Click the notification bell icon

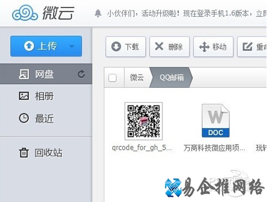(98, 13)
